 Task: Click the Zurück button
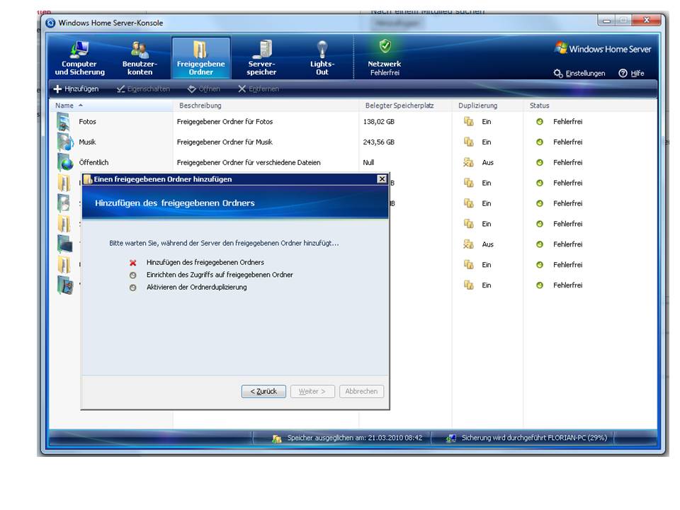click(263, 391)
